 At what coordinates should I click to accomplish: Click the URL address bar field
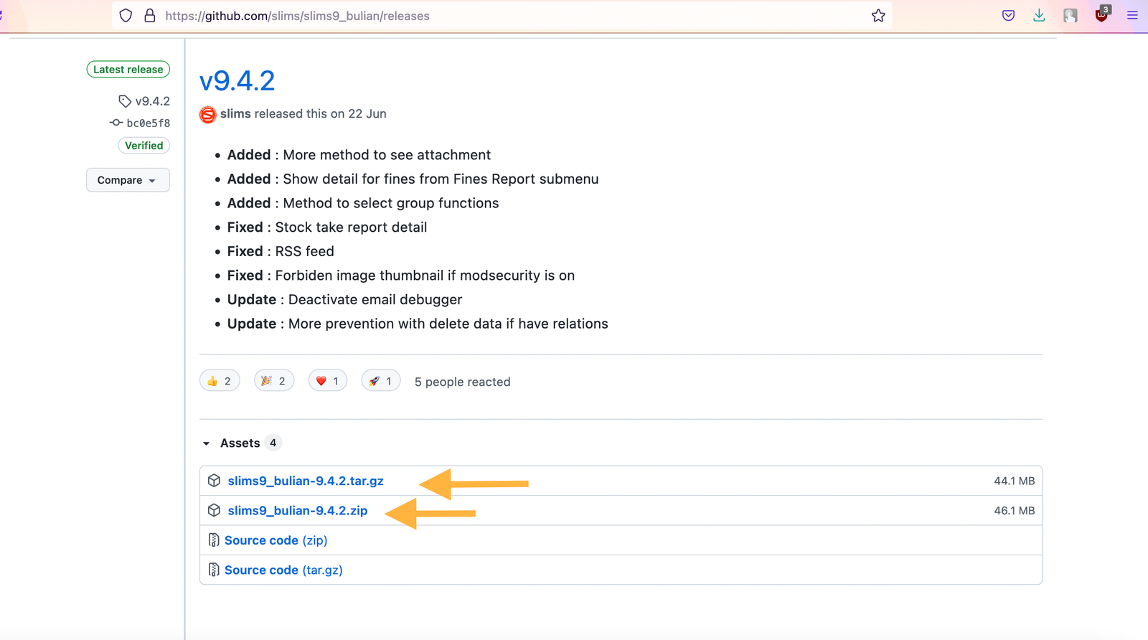[502, 16]
